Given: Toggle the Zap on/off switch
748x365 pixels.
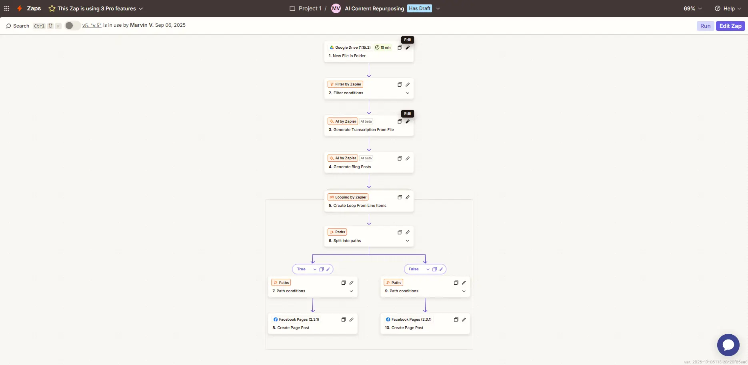Looking at the screenshot, I should (72, 26).
